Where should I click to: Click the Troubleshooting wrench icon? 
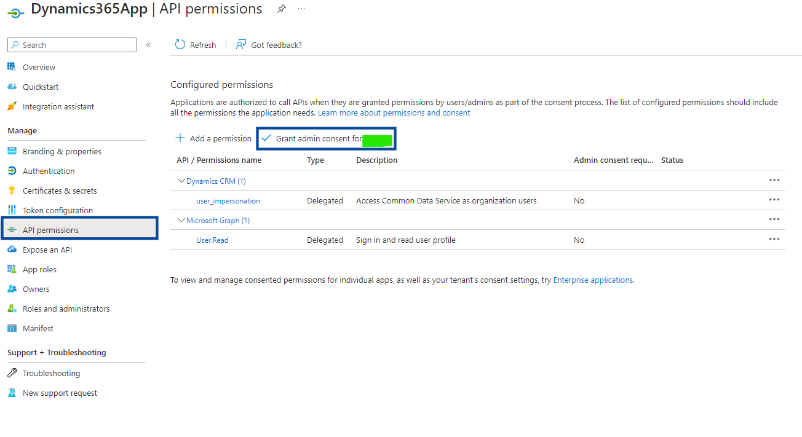(x=12, y=373)
